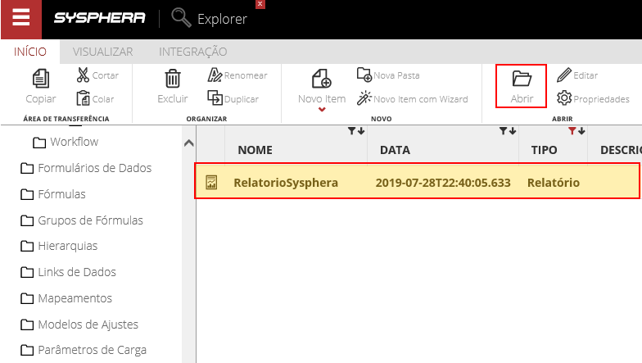Select the Modelos de Ajustes folder

(x=79, y=324)
